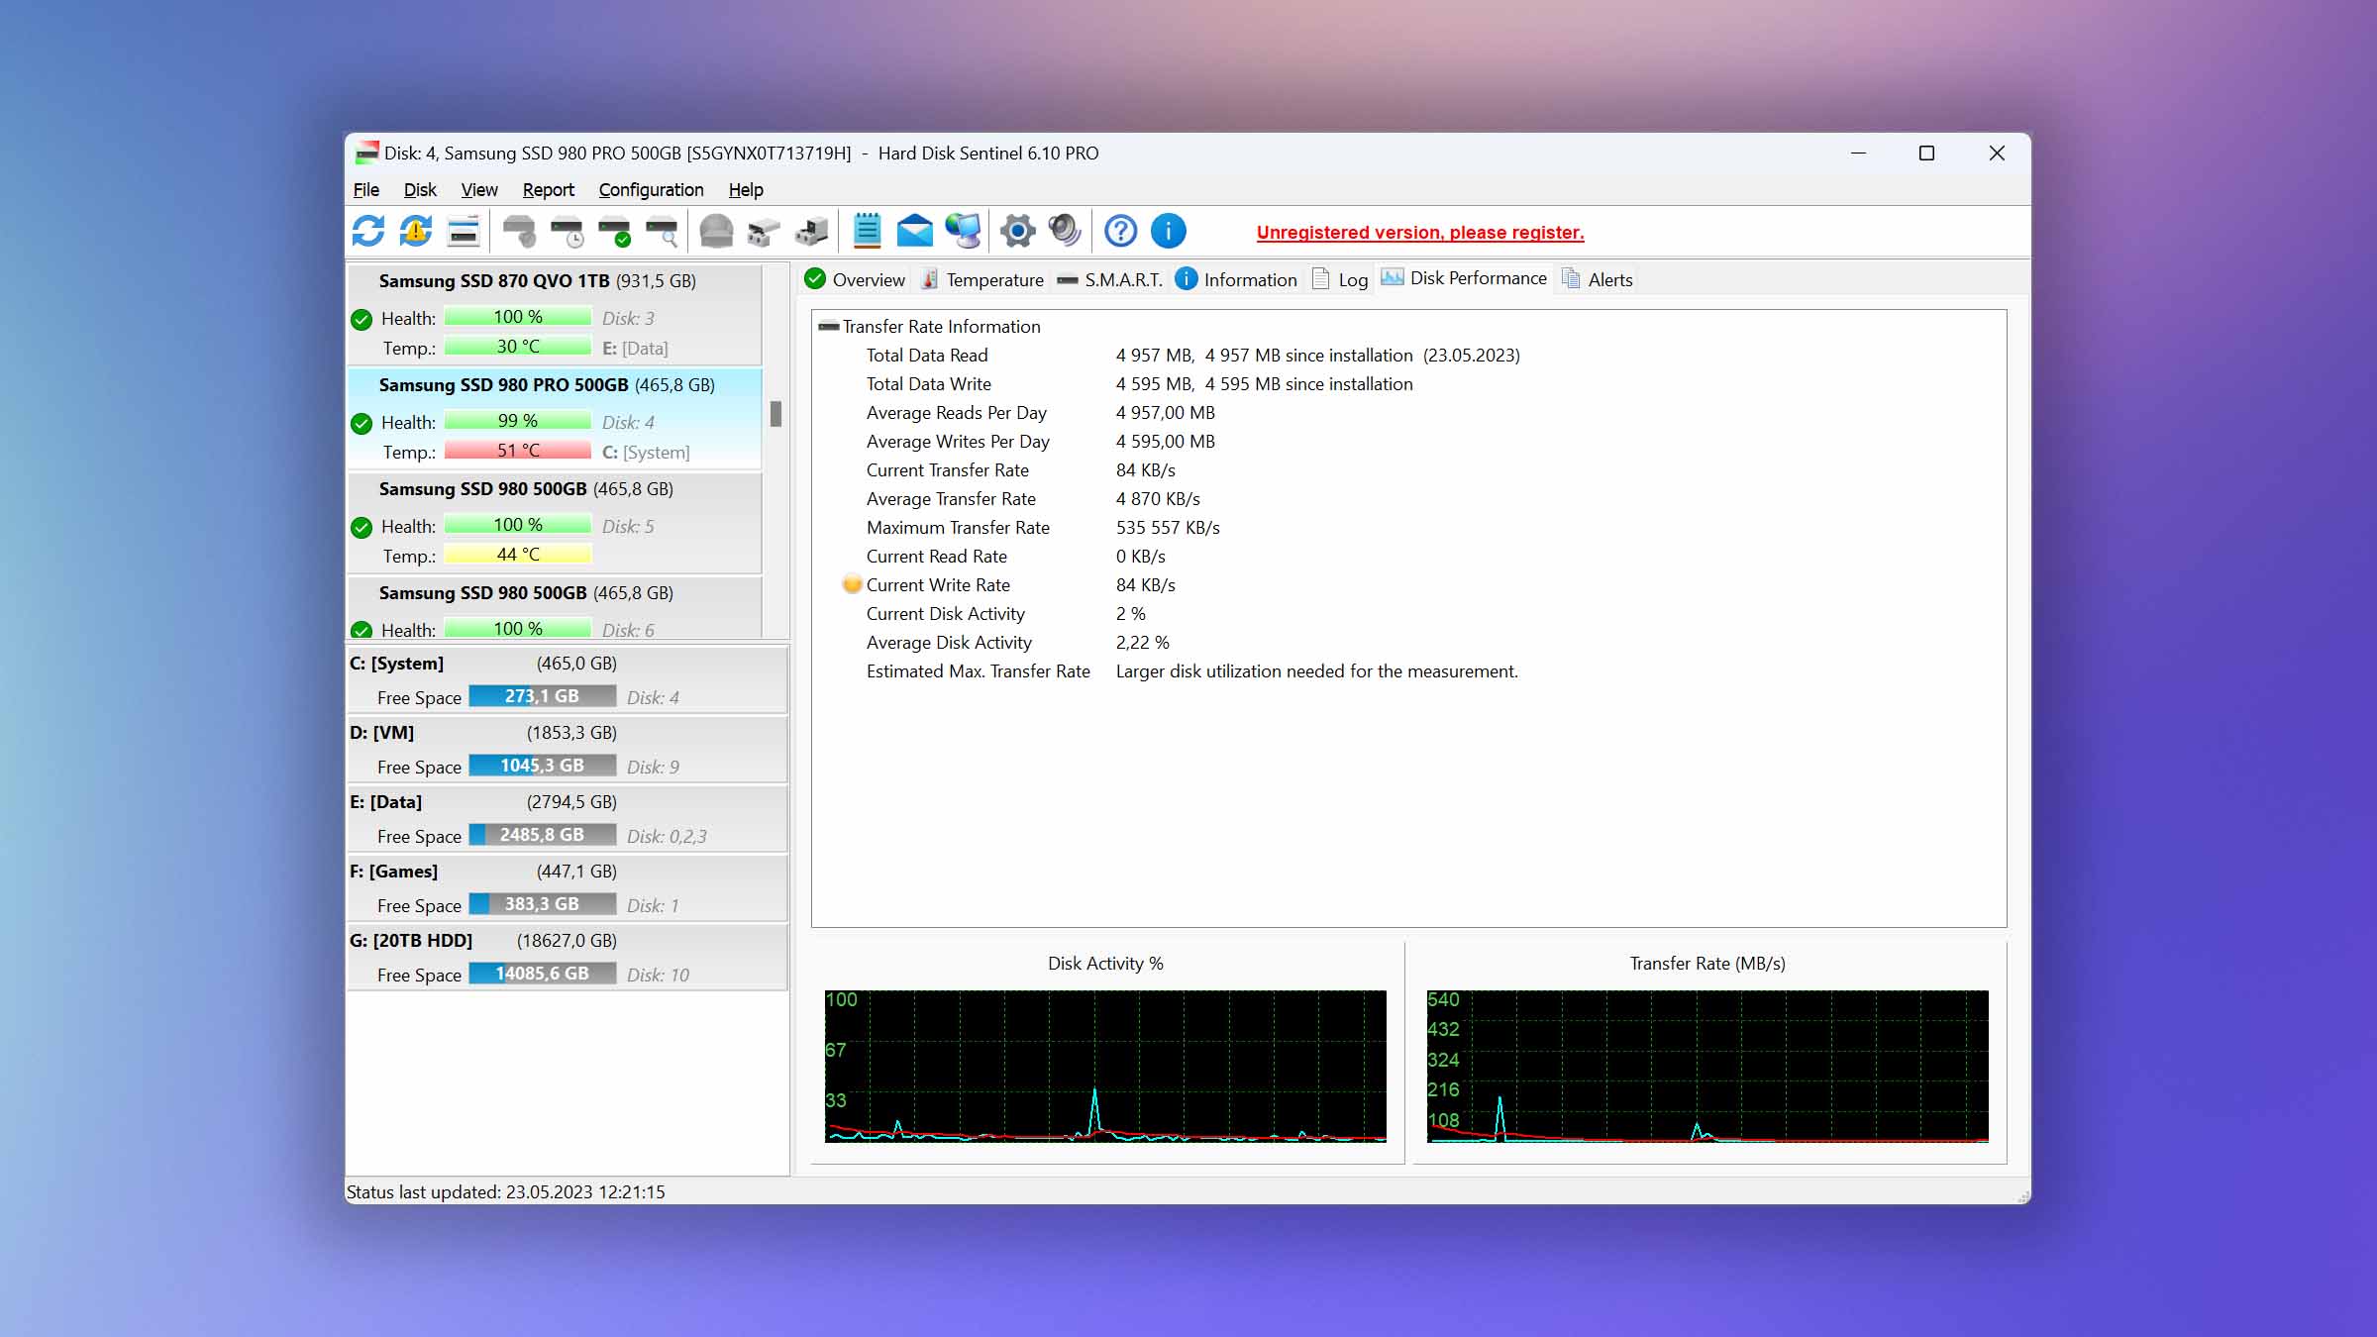Click the speaker sound icon
2377x1337 pixels.
[x=1065, y=232]
